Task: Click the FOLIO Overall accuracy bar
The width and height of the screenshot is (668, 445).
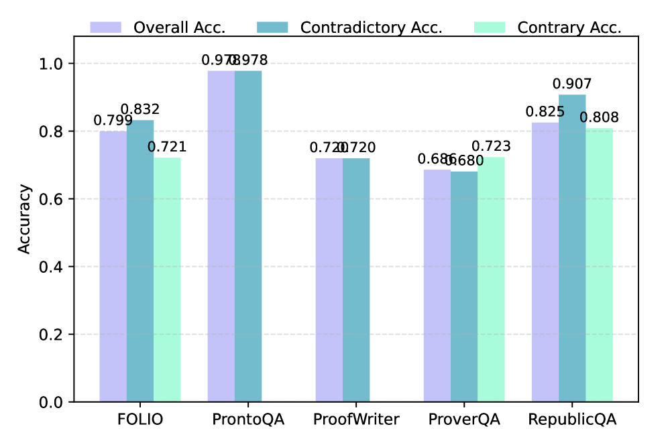Action: point(113,267)
